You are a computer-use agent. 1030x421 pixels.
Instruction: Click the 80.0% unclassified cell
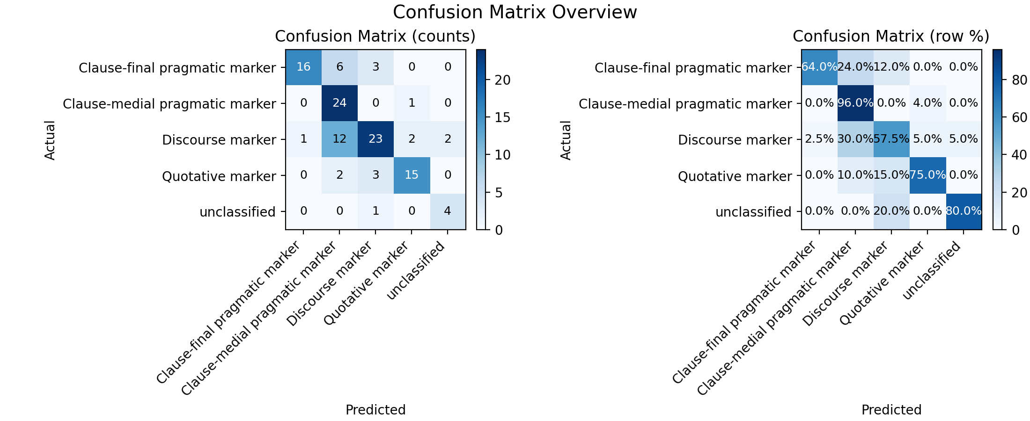964,211
